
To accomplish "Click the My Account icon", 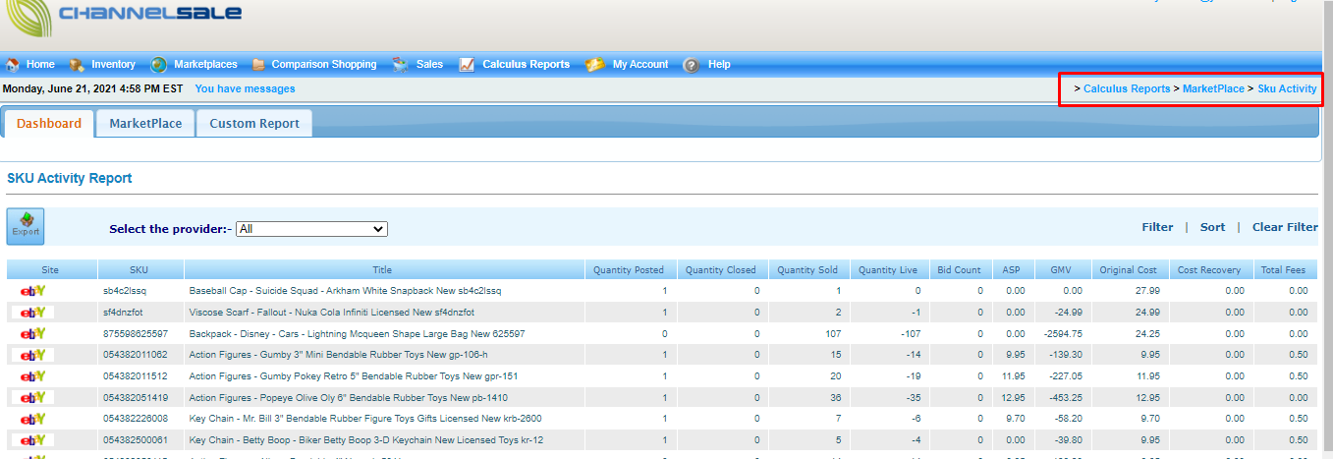I will pyautogui.click(x=595, y=65).
